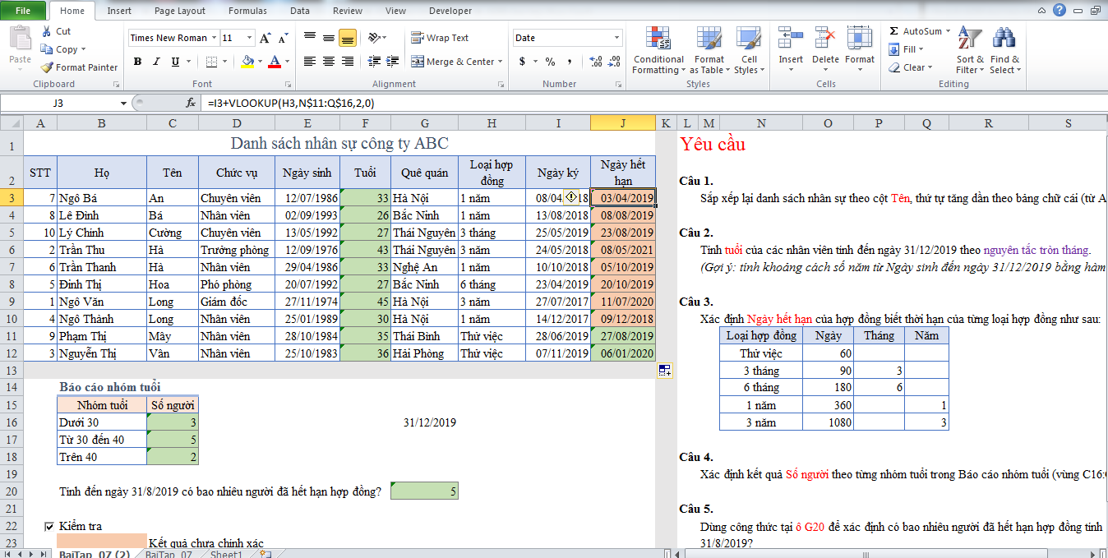Click the Insert Function fx icon
The height and width of the screenshot is (558, 1108).
click(x=191, y=104)
